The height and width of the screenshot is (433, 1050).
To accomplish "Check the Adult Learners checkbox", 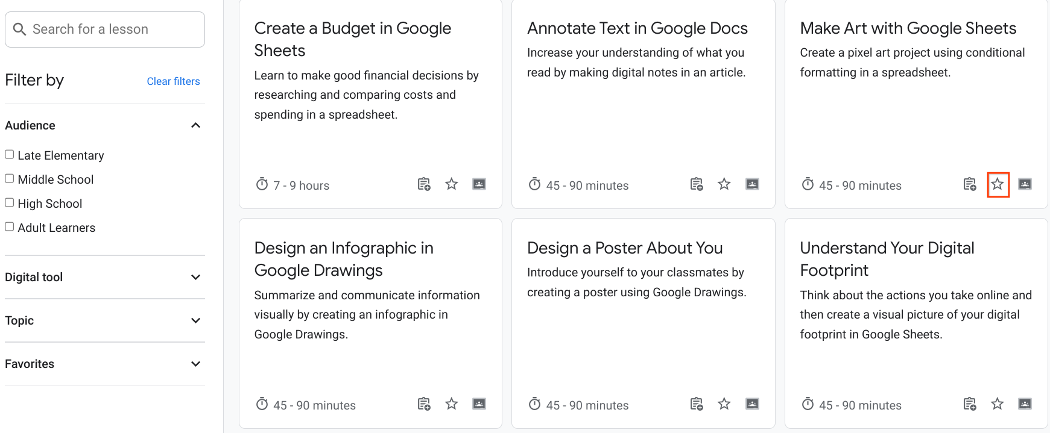I will (9, 226).
